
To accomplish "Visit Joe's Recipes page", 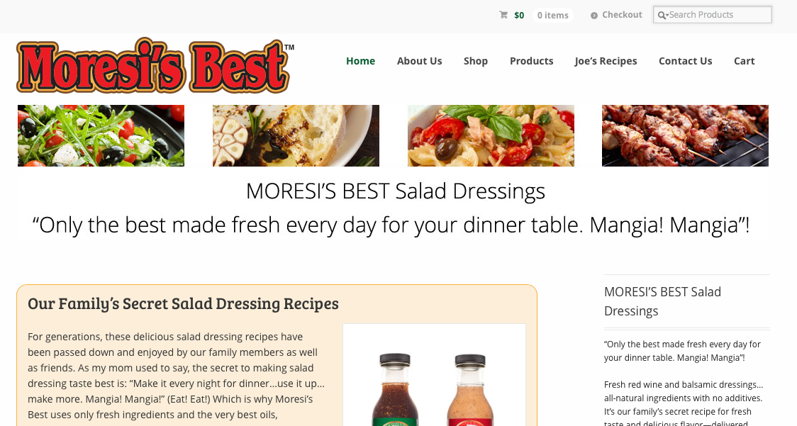I will [x=606, y=61].
